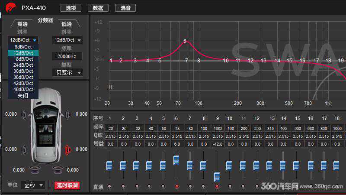Select the red highlighted rear-right speaker

(x=67, y=149)
